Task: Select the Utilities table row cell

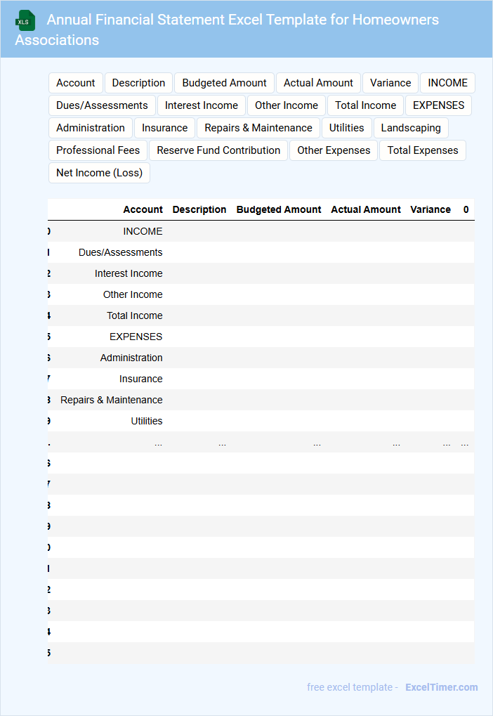Action: (146, 421)
